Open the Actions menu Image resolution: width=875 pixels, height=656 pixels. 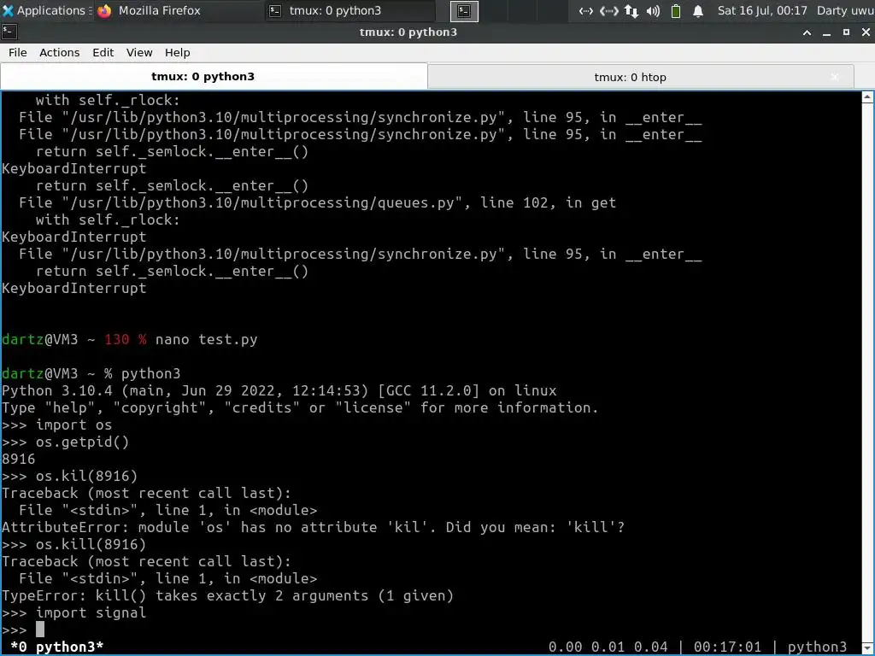tap(59, 52)
